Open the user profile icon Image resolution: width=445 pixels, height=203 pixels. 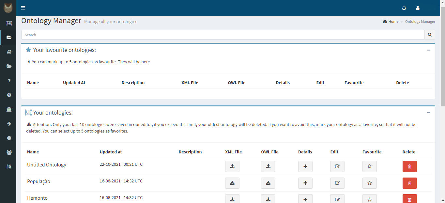pos(418,8)
